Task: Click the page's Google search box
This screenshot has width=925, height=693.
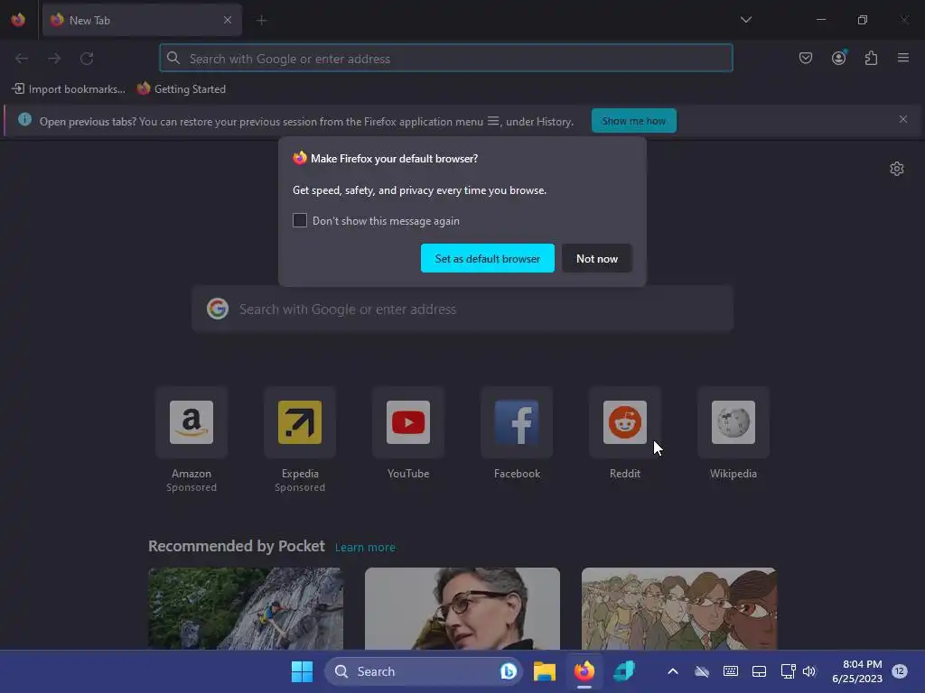Action: pos(462,309)
